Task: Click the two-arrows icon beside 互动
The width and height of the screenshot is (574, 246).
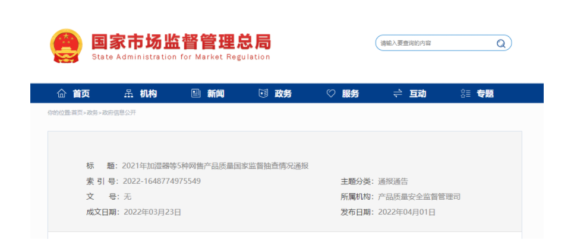Action: pyautogui.click(x=398, y=94)
